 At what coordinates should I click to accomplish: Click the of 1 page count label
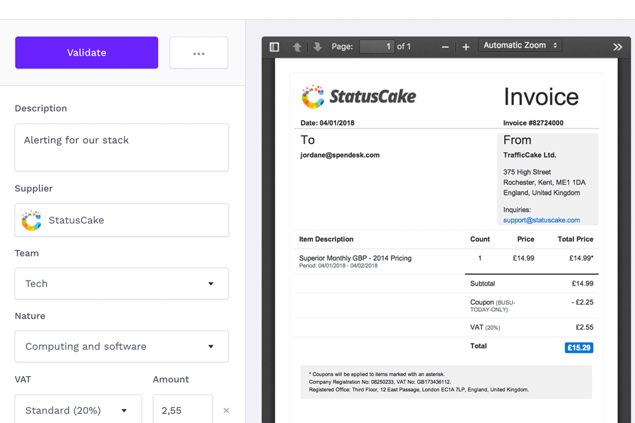click(403, 46)
